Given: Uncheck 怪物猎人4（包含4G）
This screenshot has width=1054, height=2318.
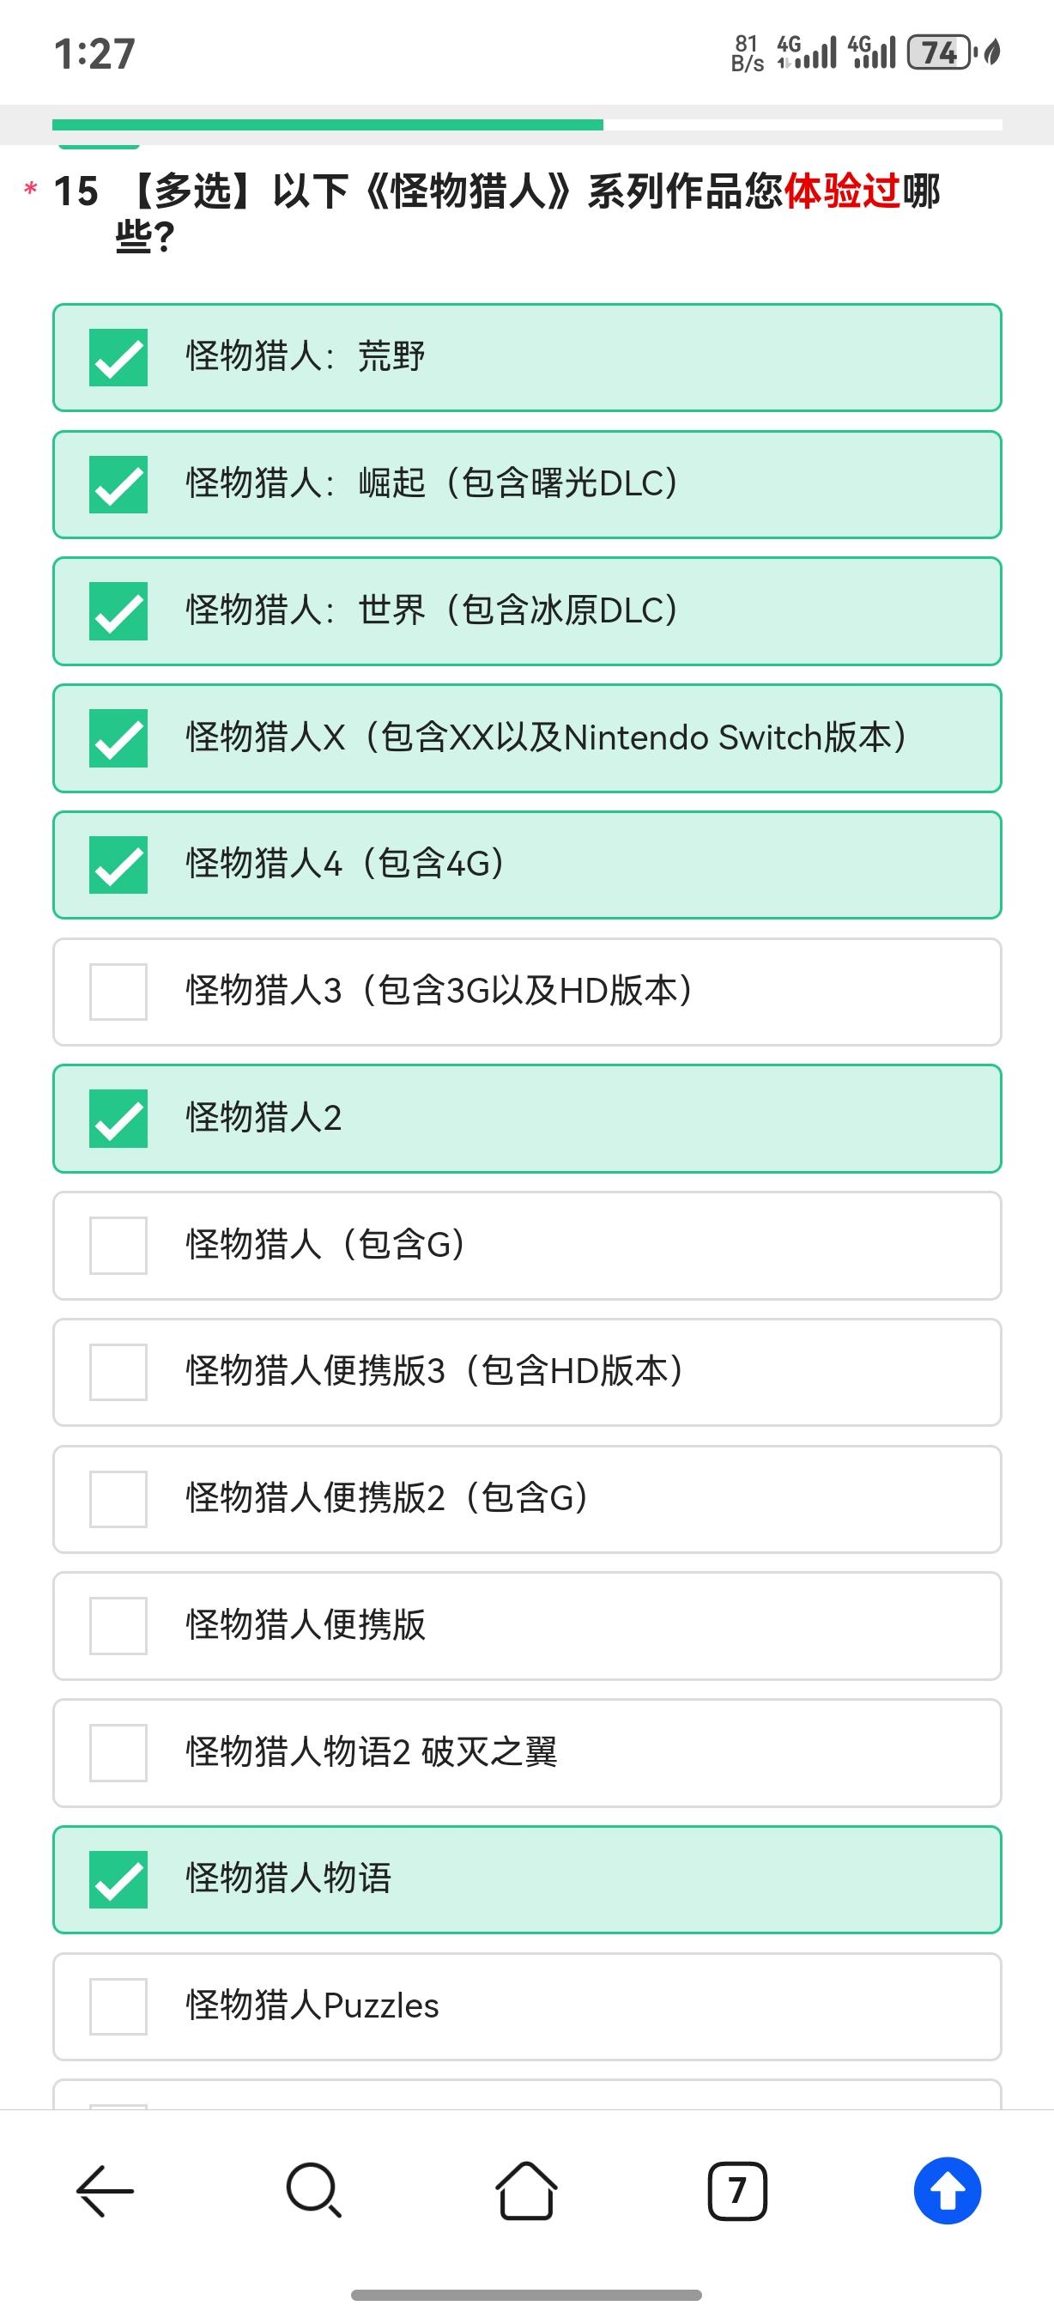Looking at the screenshot, I should 527,865.
